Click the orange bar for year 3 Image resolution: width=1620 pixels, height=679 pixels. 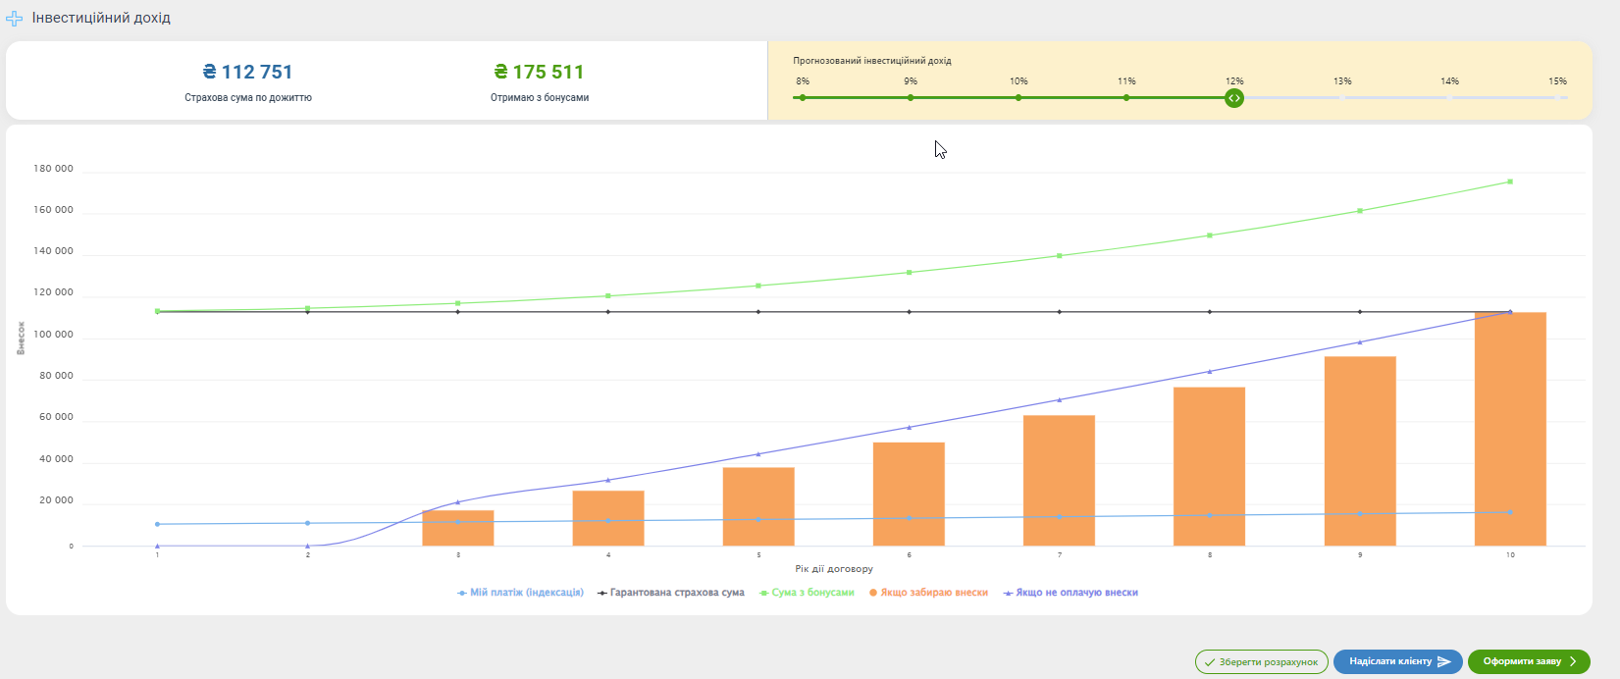(458, 530)
